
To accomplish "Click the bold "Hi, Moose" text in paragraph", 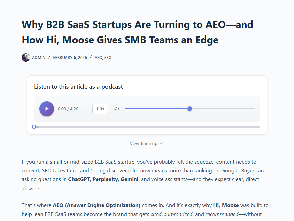I will point(225,205).
